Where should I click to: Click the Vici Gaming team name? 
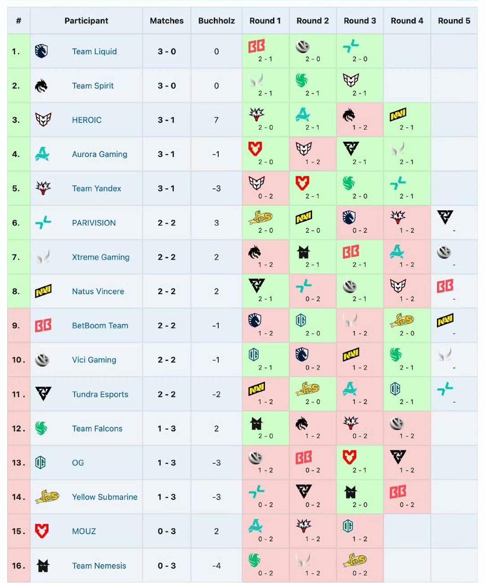click(94, 360)
